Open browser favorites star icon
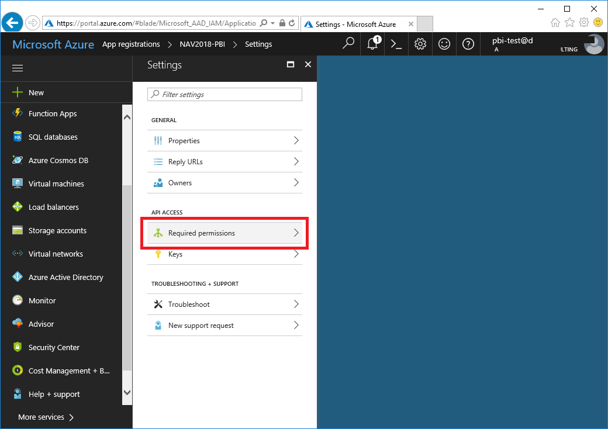608x429 pixels. point(569,22)
